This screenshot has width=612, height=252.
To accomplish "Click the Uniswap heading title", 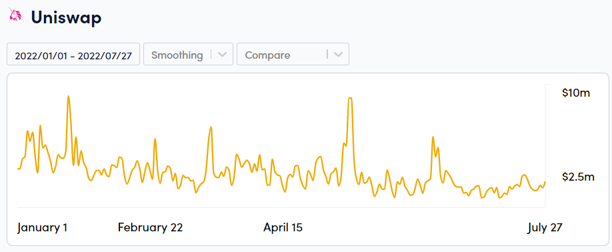I will tap(67, 17).
